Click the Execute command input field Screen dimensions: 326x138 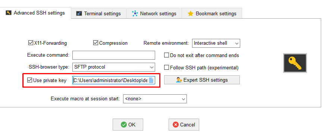pyautogui.click(x=114, y=55)
